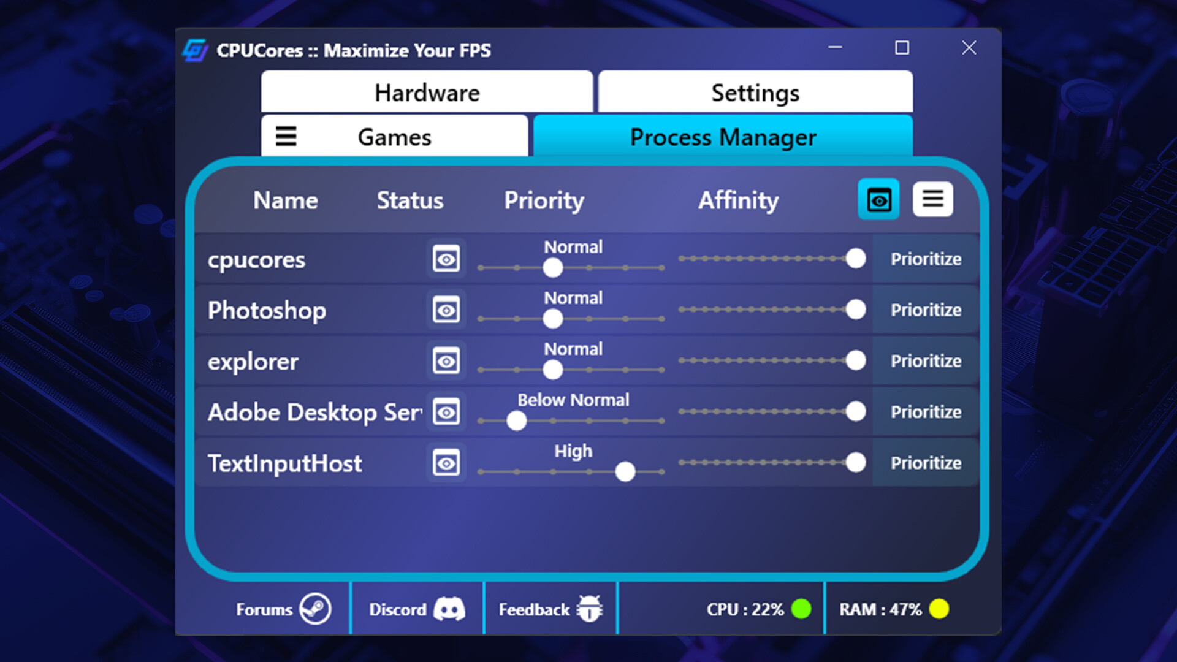The image size is (1177, 662).
Task: Click the Discord icon at the bottom
Action: click(x=449, y=609)
